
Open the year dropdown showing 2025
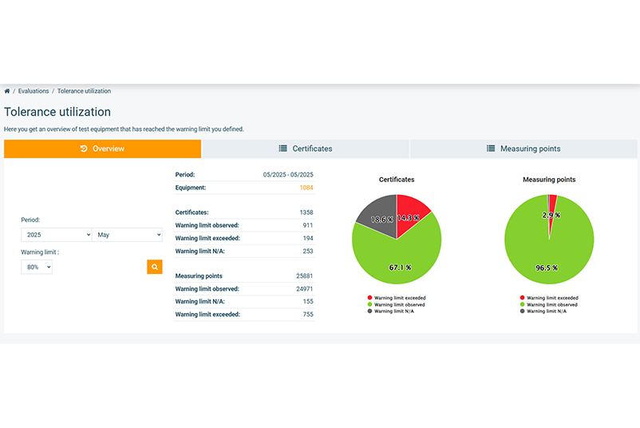click(57, 235)
